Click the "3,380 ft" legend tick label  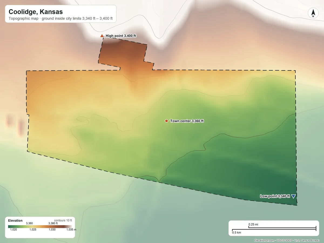[53, 223]
